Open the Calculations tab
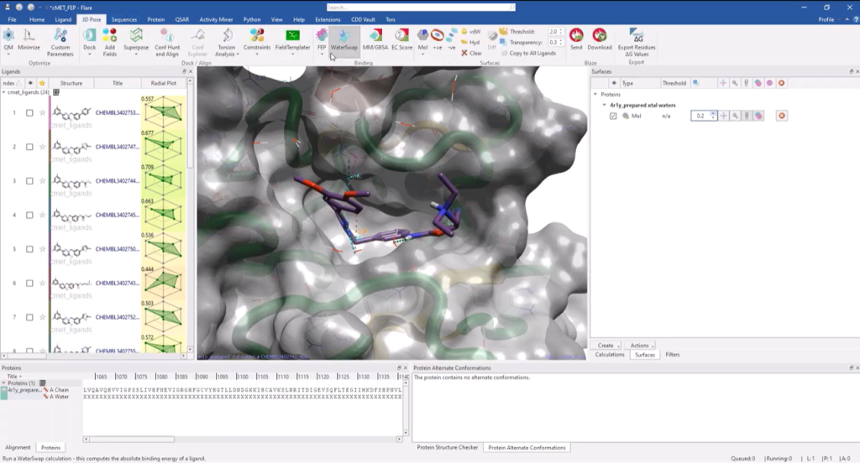This screenshot has height=463, width=860. coord(610,355)
